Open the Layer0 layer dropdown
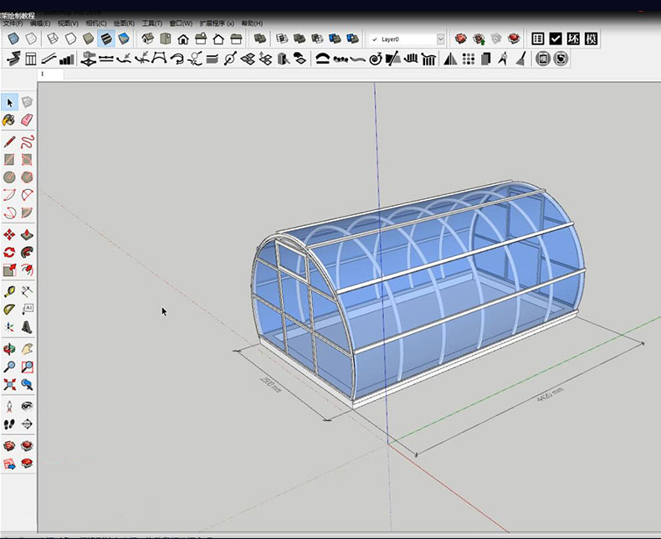This screenshot has width=661, height=539. (440, 38)
